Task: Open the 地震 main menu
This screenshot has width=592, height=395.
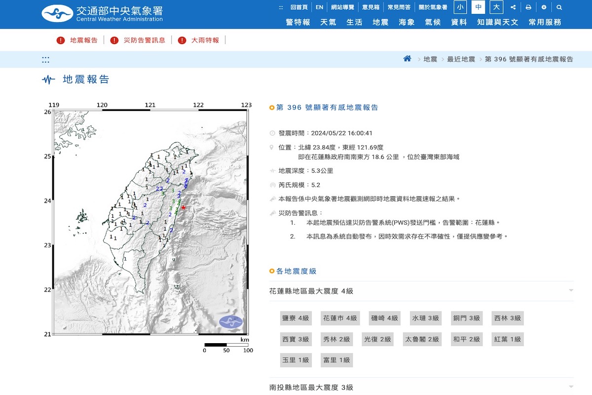Action: tap(380, 22)
